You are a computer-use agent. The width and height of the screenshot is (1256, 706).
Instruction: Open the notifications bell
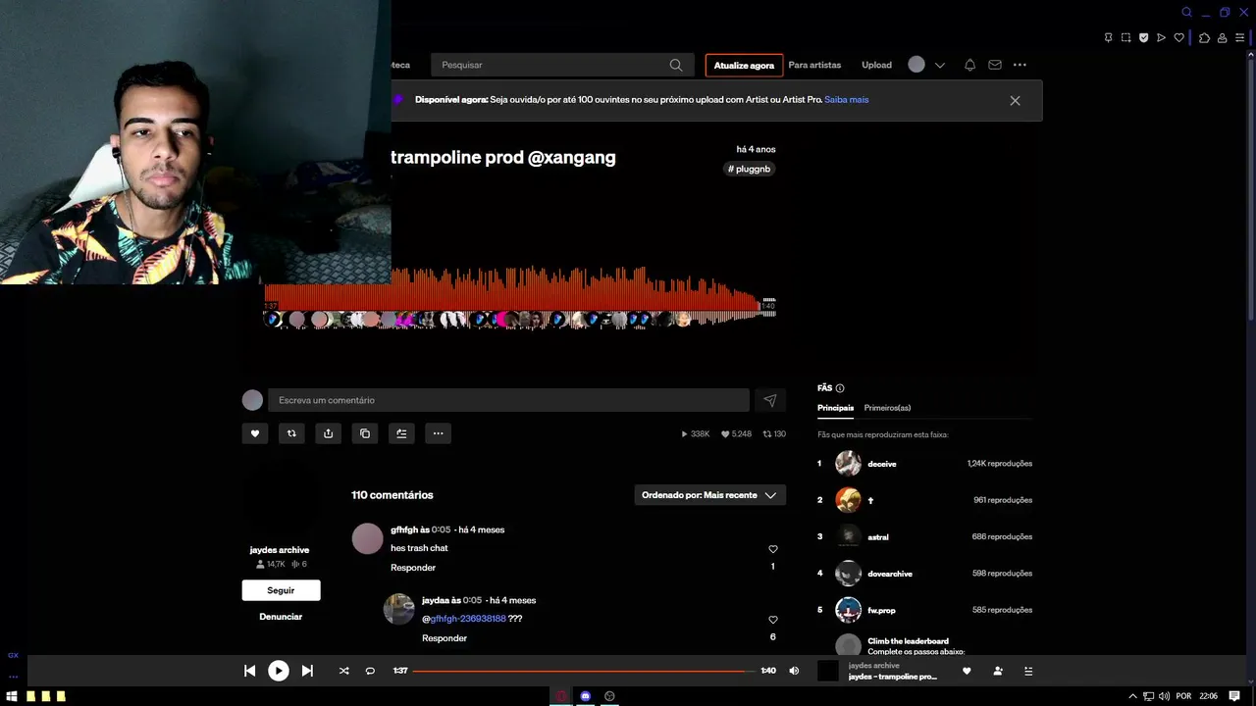pyautogui.click(x=969, y=65)
